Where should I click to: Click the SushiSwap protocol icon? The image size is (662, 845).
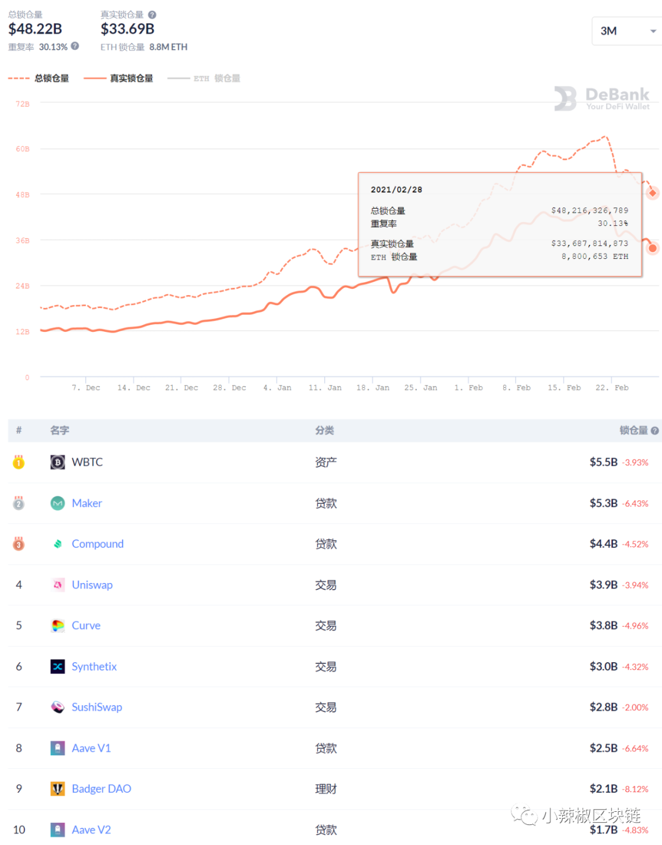coord(57,707)
